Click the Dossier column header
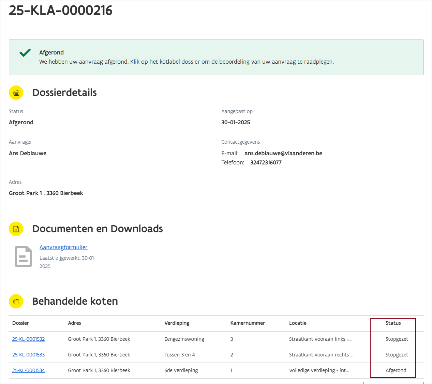The height and width of the screenshot is (384, 432). (20, 323)
